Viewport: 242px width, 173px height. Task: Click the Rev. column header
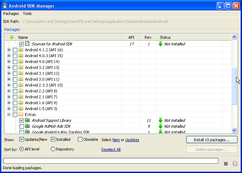(x=148, y=37)
